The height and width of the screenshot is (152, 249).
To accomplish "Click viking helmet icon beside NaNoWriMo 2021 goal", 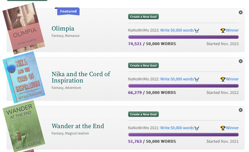I will pos(197,128).
